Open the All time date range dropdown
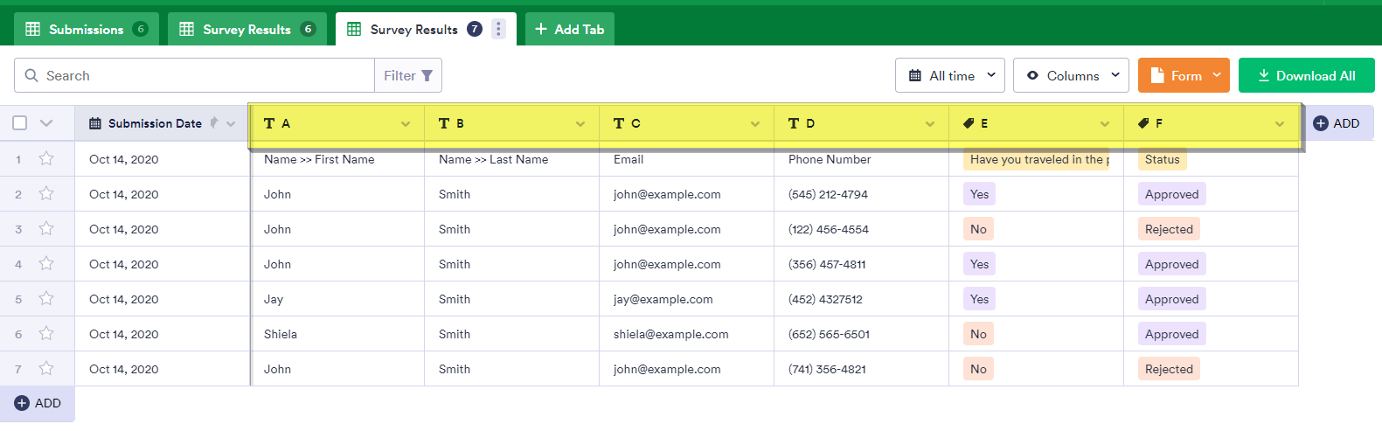Viewport: 1382px width, 431px height. click(950, 76)
